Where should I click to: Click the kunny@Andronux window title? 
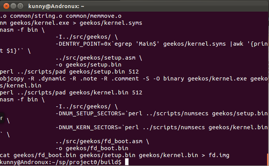point(56,6)
